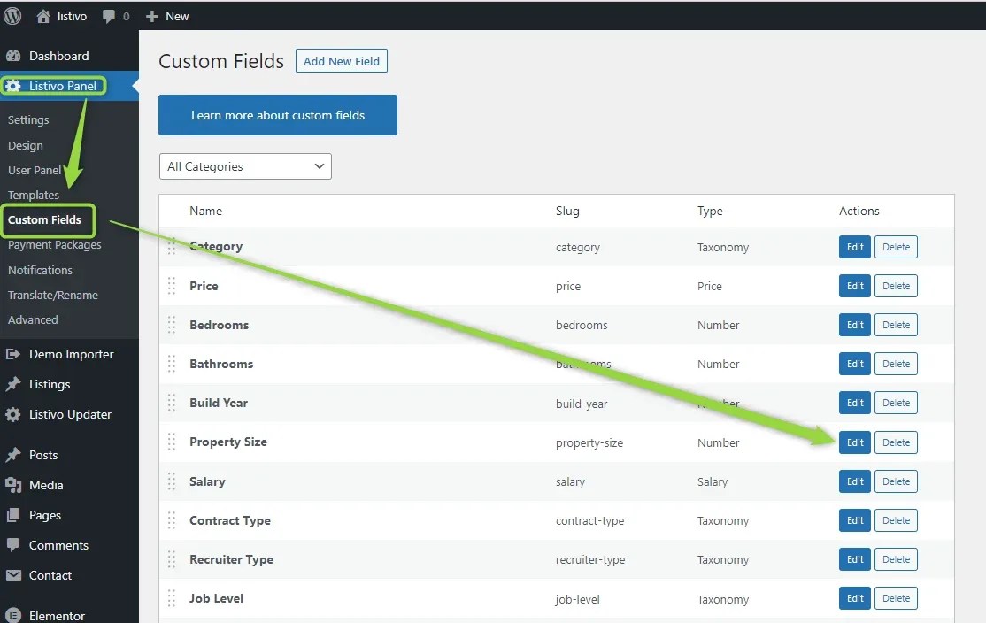The image size is (986, 623).
Task: Delete the Bedrooms field
Action: click(x=896, y=325)
